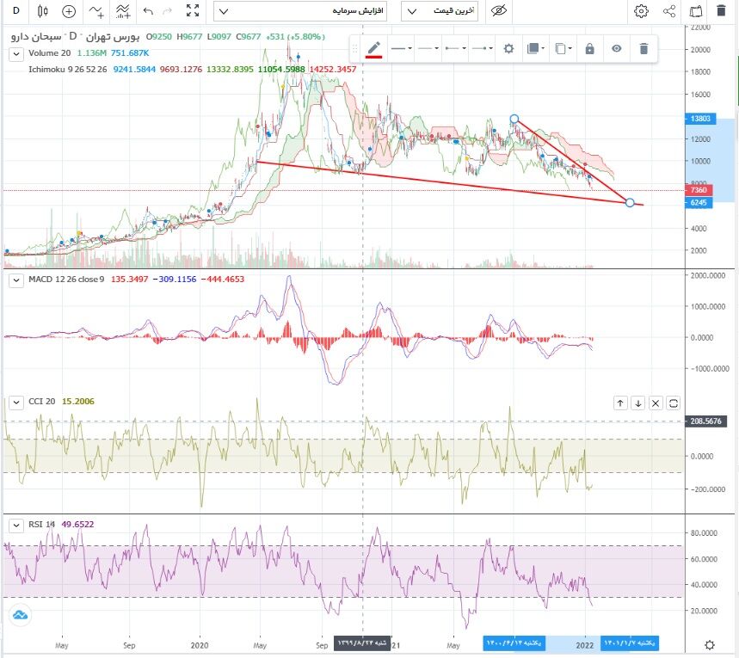Close the CCI indicator pane

(656, 403)
